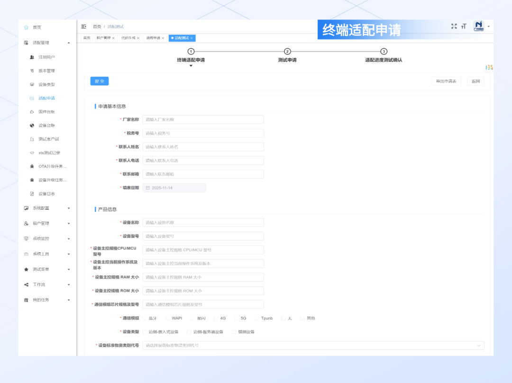Click the blue 提交 button
This screenshot has height=383, width=512.
pyautogui.click(x=99, y=81)
